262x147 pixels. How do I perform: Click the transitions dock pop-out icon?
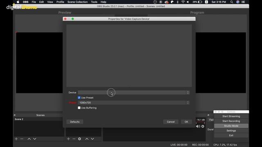pos(208,115)
